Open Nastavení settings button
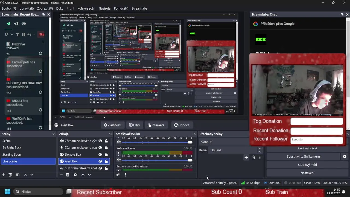350x197 pixels. [307, 173]
